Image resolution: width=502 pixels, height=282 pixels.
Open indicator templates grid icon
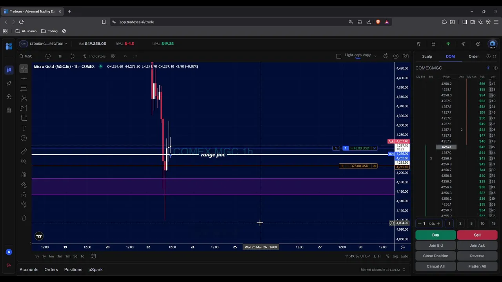[113, 56]
